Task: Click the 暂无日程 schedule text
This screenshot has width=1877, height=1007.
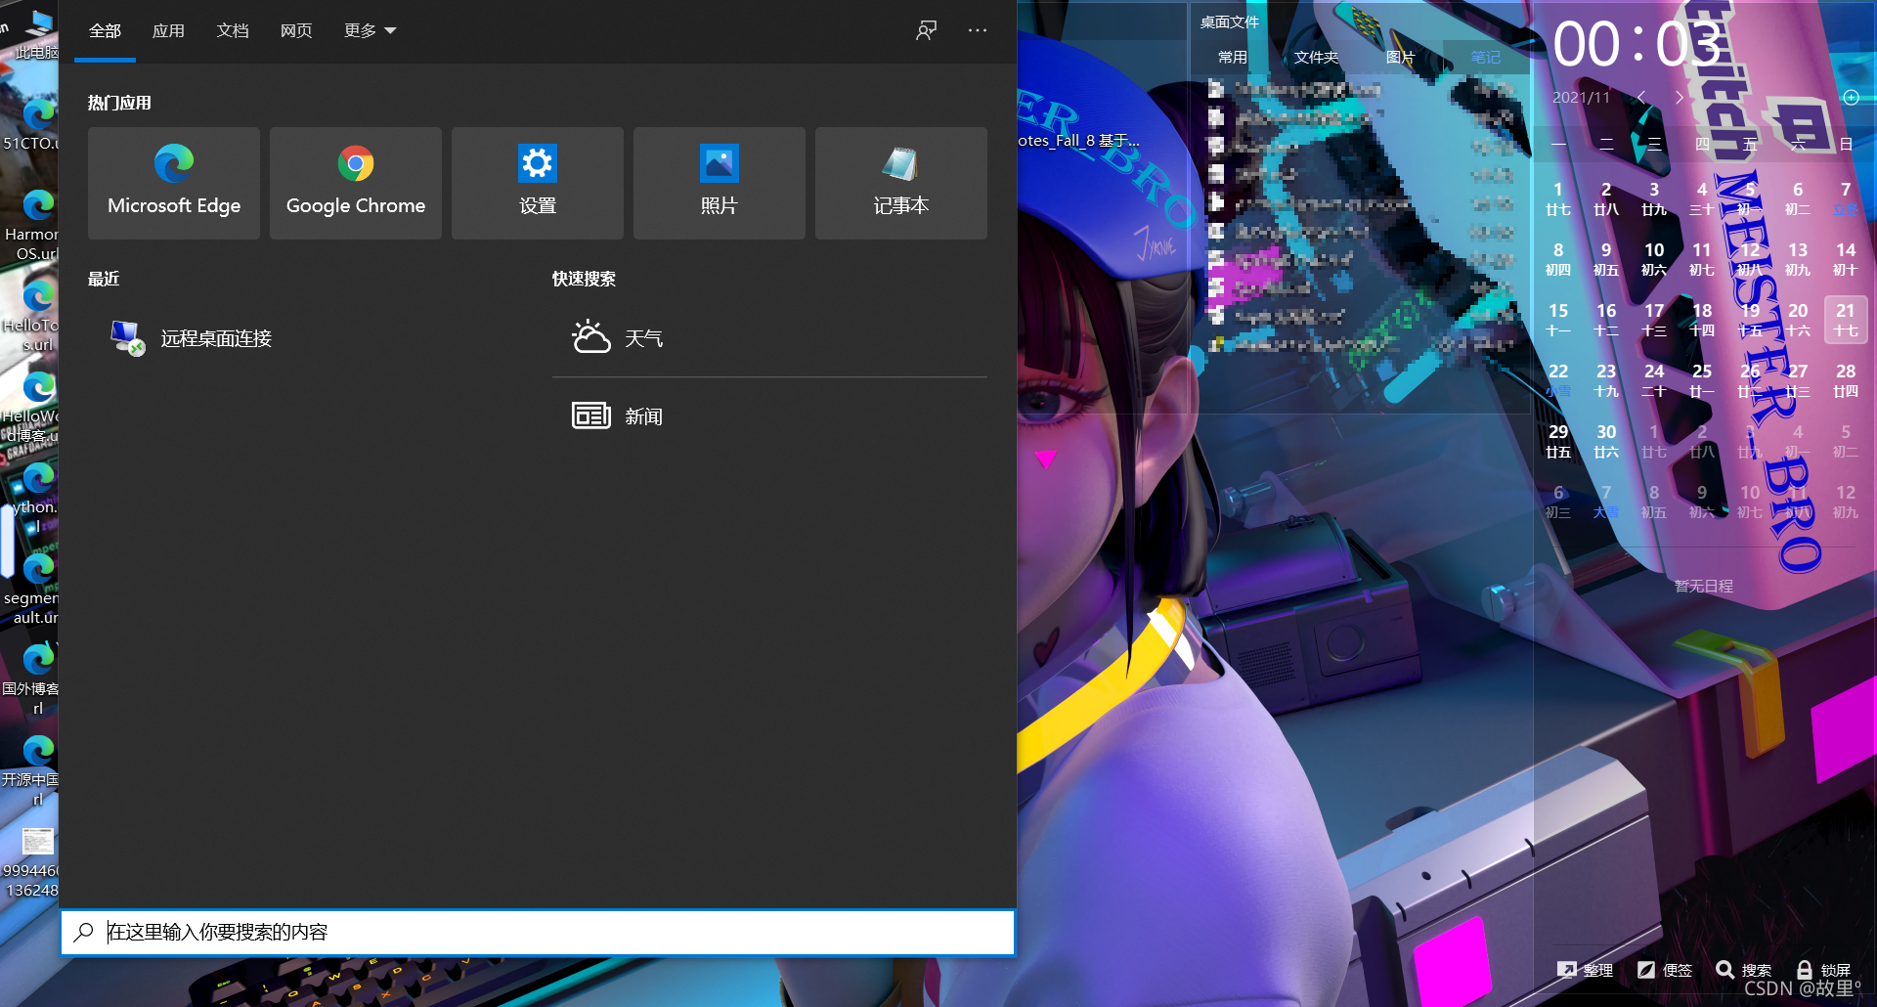Action: point(1704,586)
